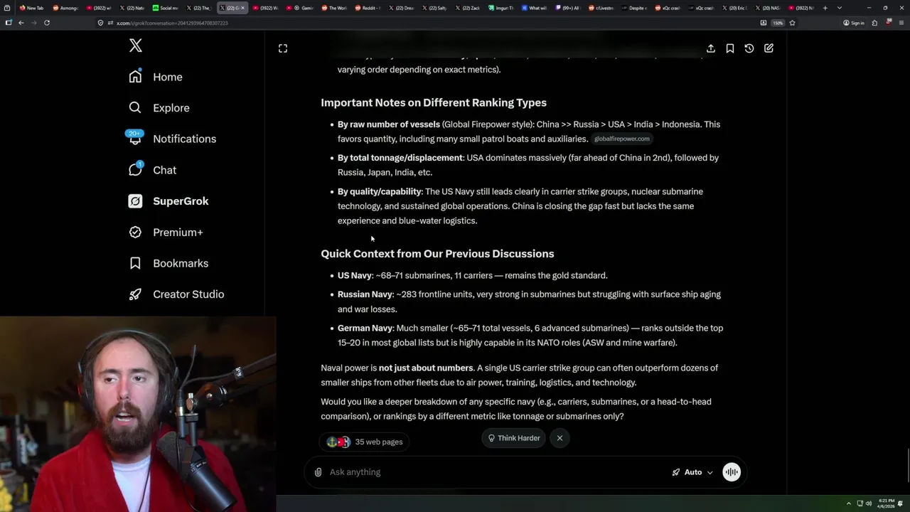Viewport: 910px width, 512px height.
Task: Click the Sign in button
Action: (x=854, y=23)
